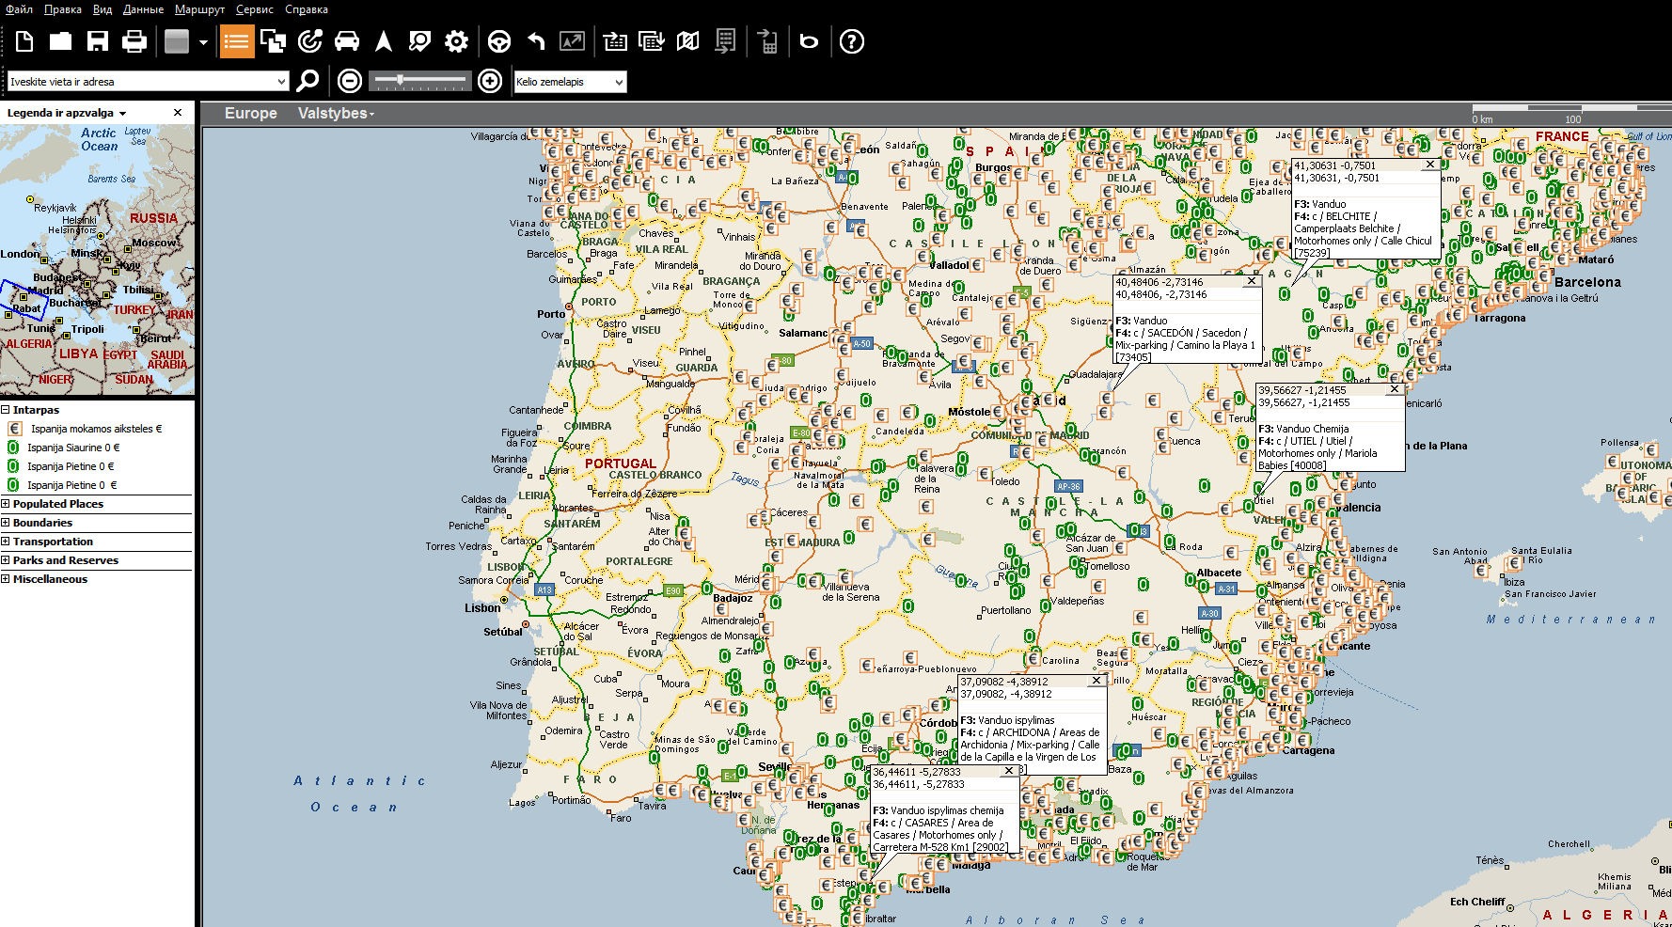Open the settings gear icon
This screenshot has width=1672, height=927.
click(457, 41)
